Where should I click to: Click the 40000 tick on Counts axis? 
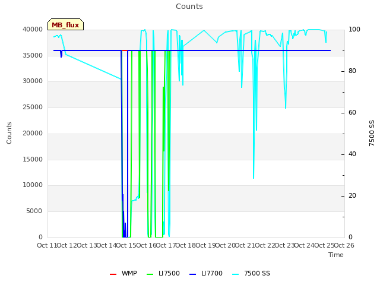tap(33, 29)
